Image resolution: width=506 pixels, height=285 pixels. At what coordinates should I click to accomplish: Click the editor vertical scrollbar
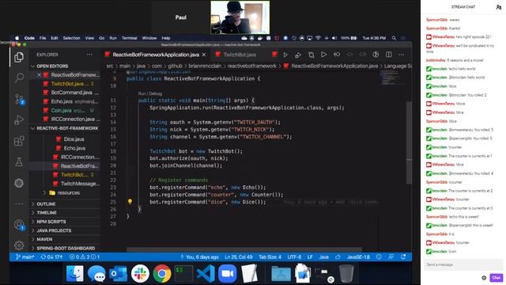click(x=410, y=142)
